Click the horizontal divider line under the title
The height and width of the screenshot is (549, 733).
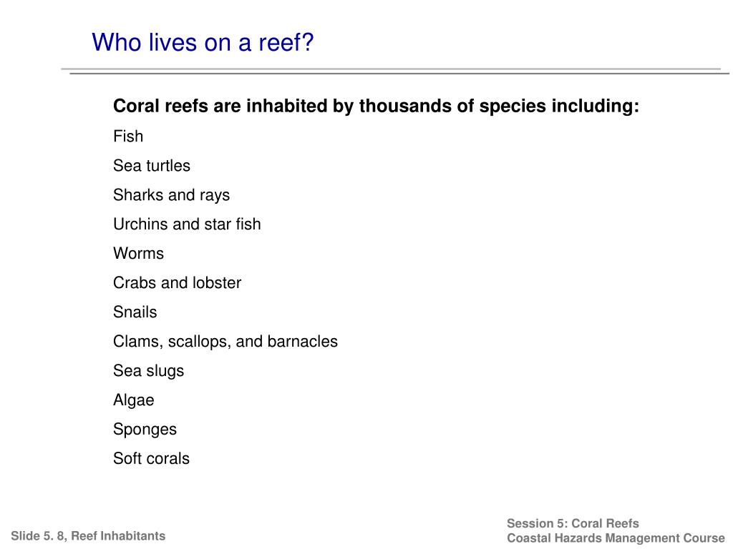pyautogui.click(x=395, y=71)
